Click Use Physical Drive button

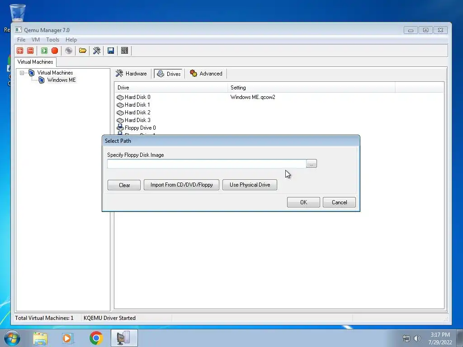[250, 185]
